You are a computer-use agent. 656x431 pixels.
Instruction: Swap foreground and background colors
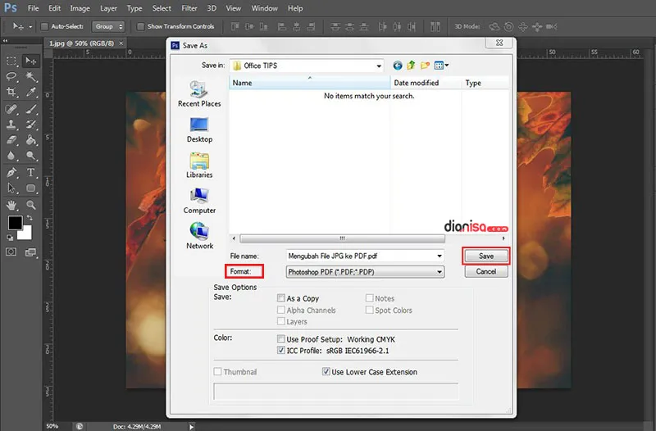[30, 218]
